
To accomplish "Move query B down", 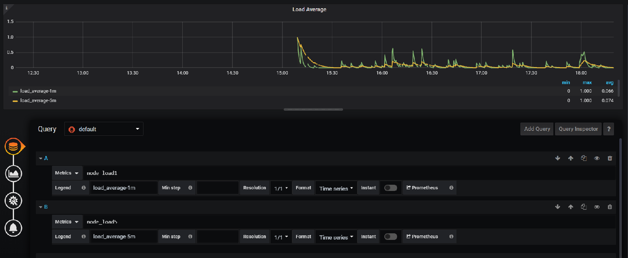I will coord(557,207).
